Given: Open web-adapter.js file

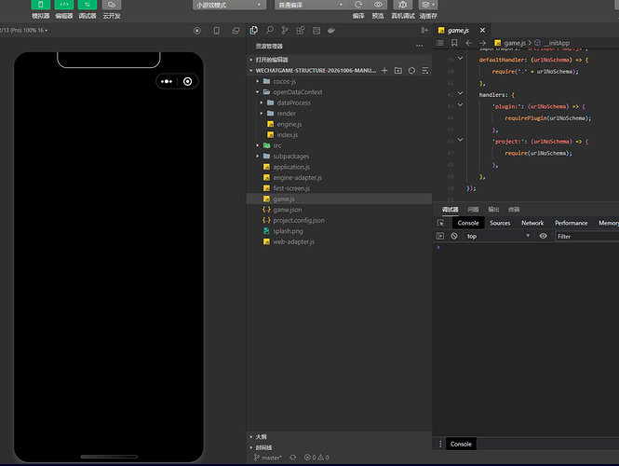Looking at the screenshot, I should pyautogui.click(x=294, y=241).
